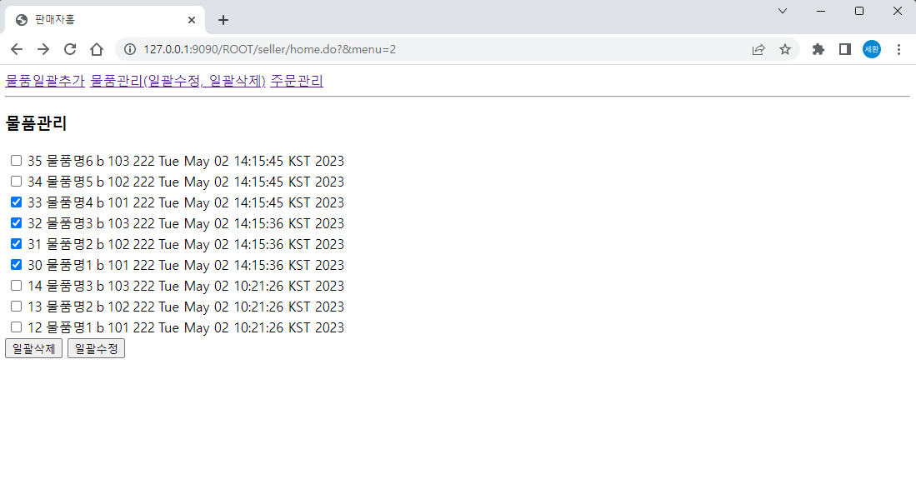Click the row text for item 33
This screenshot has height=489, width=916.
pyautogui.click(x=186, y=203)
